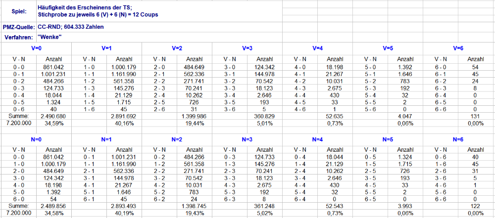This screenshot has width=495, height=218.
Task: Select the V=6 sum value 131
Action: (476, 117)
